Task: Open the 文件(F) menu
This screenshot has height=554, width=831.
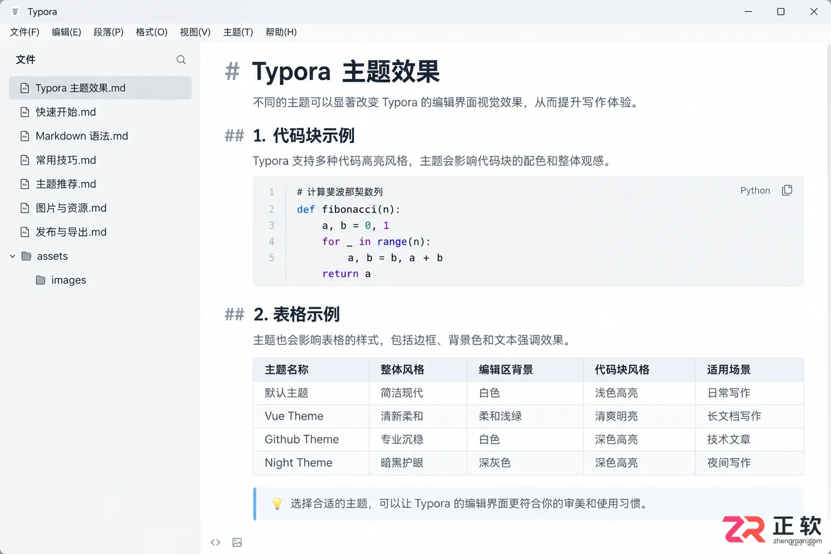Action: click(24, 32)
